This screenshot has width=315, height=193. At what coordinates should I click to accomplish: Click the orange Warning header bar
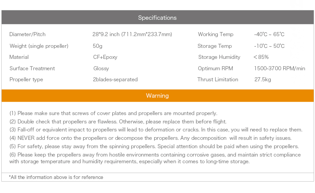pos(157,96)
